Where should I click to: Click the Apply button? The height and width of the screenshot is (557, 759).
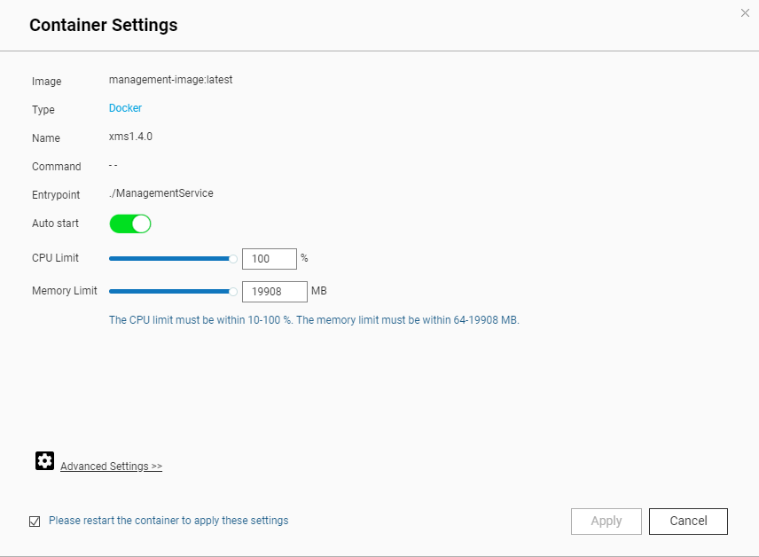pos(606,521)
